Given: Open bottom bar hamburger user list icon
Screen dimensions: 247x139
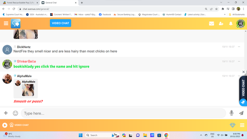Looking at the screenshot, I should tap(242, 125).
